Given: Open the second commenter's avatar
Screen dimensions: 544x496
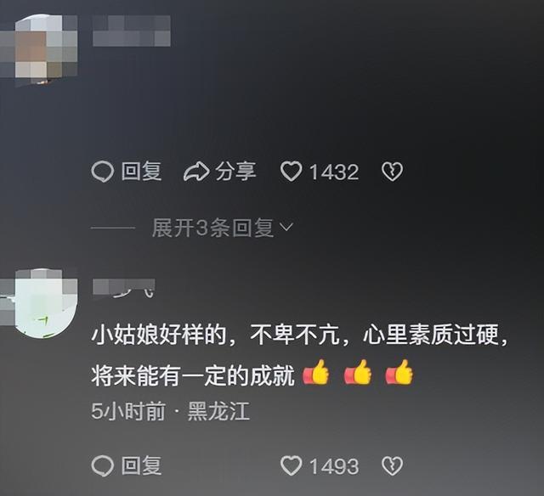Looking at the screenshot, I should [x=42, y=303].
